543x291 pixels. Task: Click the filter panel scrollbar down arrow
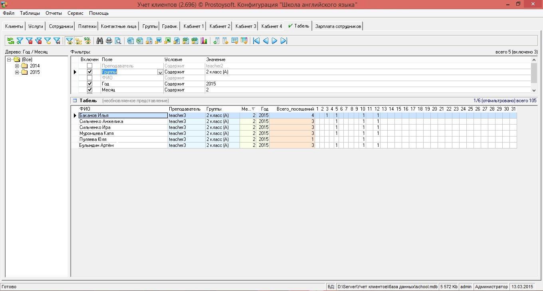tap(534, 91)
